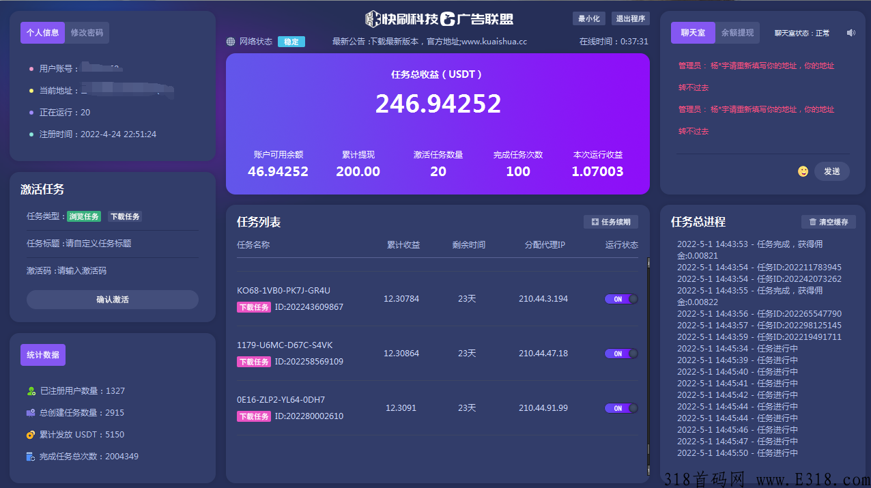Click the 最小化 button
871x488 pixels.
click(x=589, y=18)
